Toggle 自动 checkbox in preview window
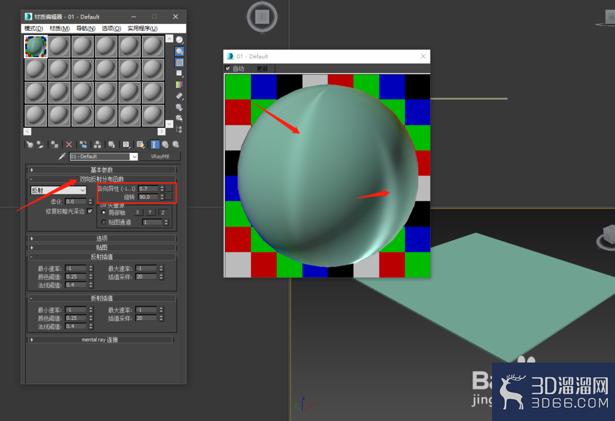The height and width of the screenshot is (421, 615). tap(228, 68)
